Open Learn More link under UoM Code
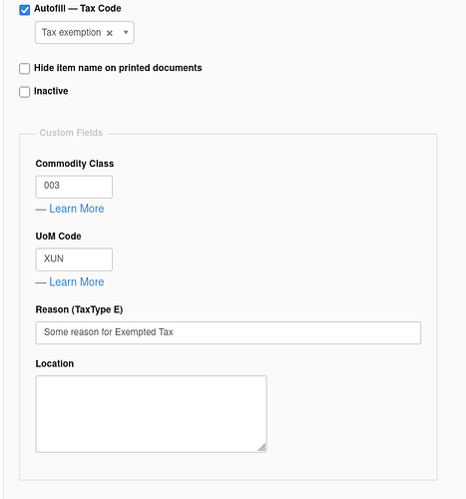 pos(77,282)
